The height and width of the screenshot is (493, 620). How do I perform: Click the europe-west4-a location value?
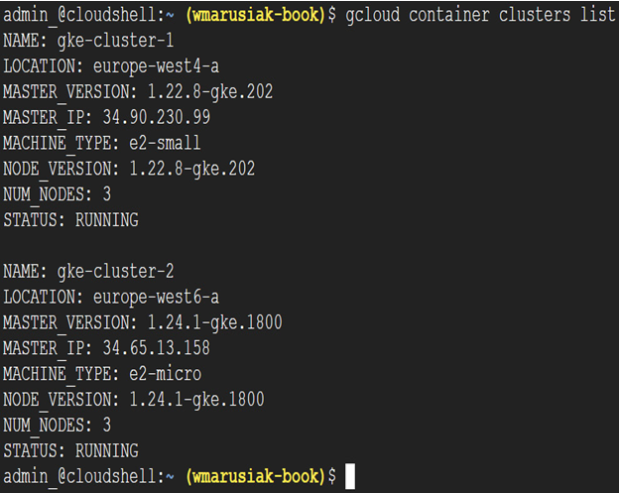[156, 66]
